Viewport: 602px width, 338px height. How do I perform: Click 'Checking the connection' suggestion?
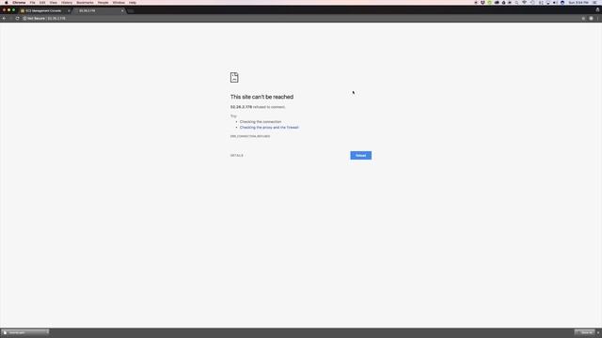pyautogui.click(x=261, y=121)
